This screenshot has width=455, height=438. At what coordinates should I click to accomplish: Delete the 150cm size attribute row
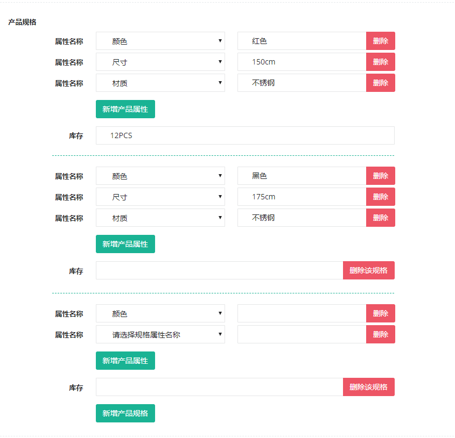click(x=381, y=62)
